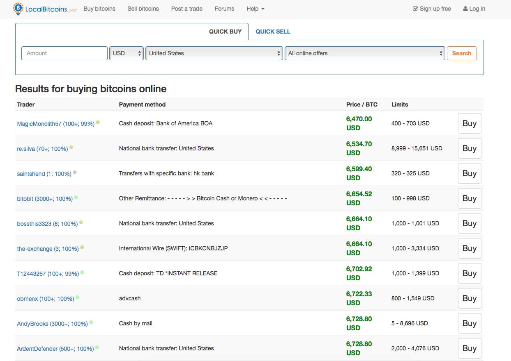Click ArdentDefender's green status dot

97,347
